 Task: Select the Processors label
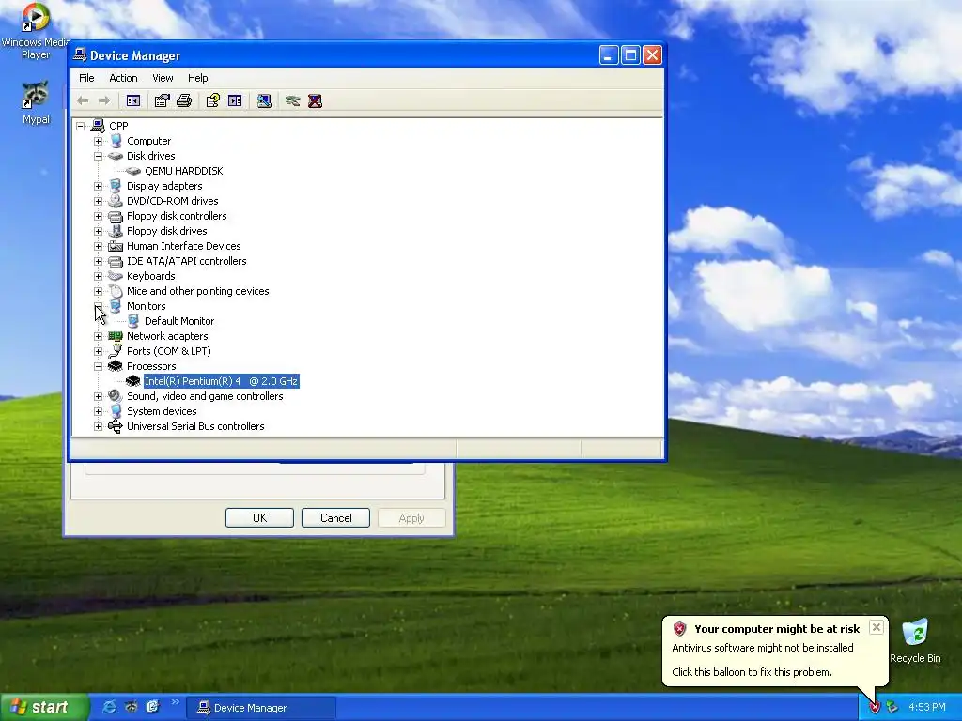click(x=151, y=366)
